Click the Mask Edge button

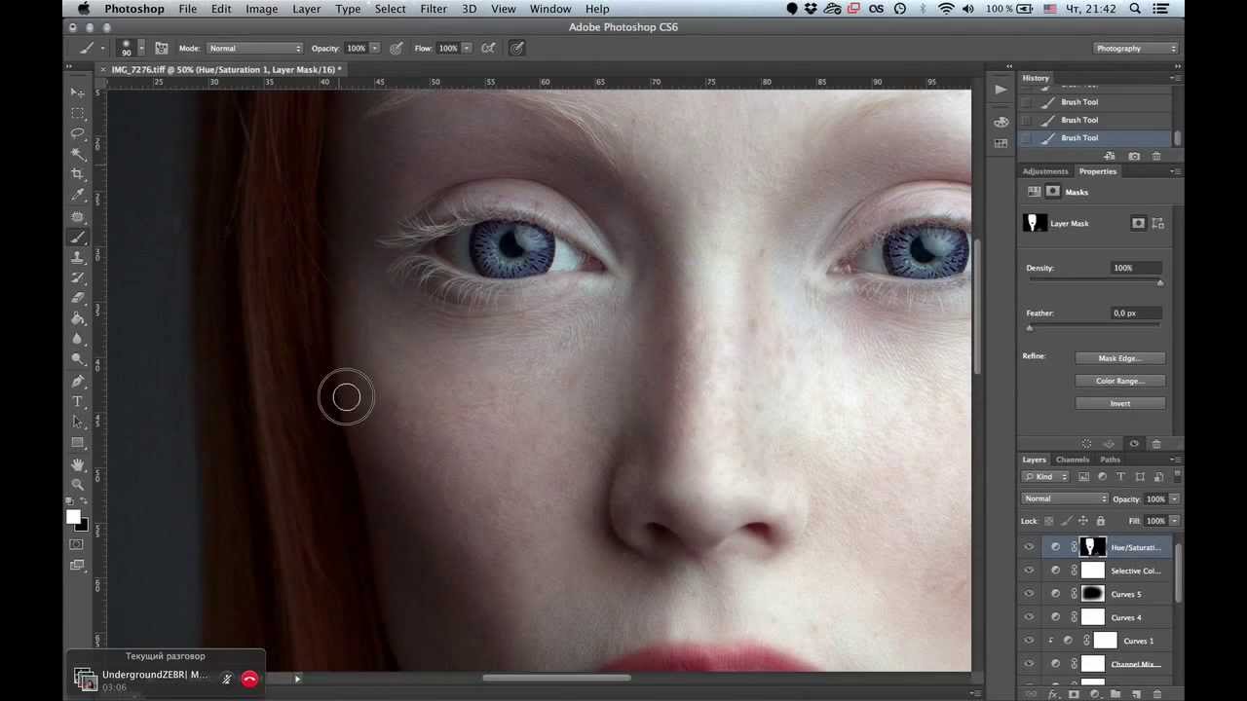click(x=1120, y=358)
